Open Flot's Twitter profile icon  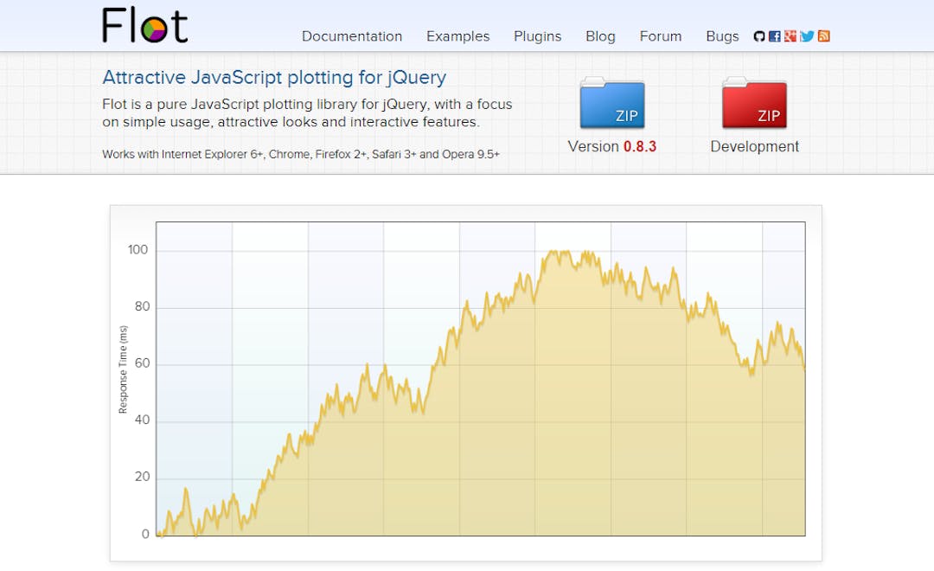coord(806,35)
